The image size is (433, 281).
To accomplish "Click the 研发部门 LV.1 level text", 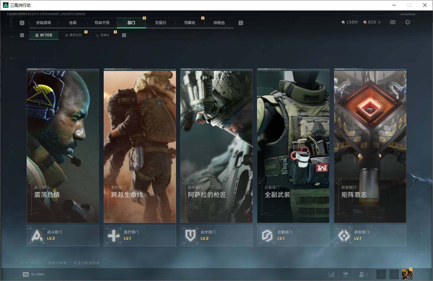I will [358, 238].
